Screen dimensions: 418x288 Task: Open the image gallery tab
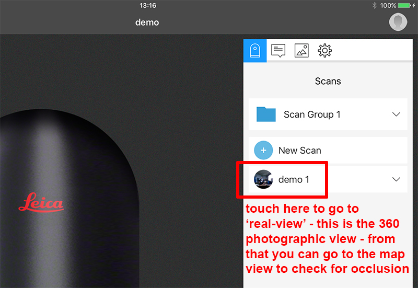pyautogui.click(x=301, y=51)
